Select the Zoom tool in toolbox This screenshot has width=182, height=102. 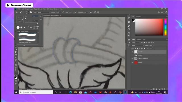click(16, 70)
